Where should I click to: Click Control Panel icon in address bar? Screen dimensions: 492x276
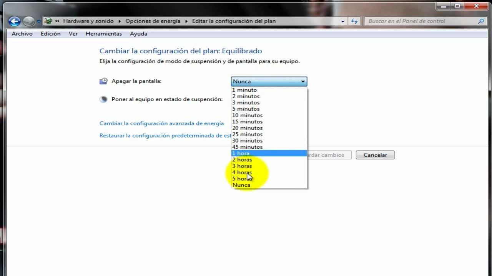48,21
